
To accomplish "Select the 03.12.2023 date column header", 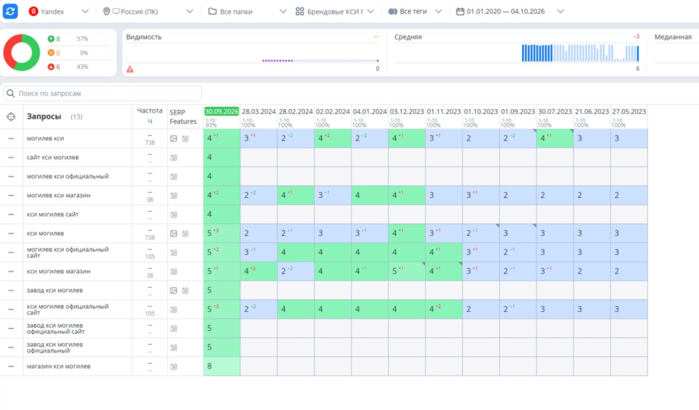I will 407,111.
